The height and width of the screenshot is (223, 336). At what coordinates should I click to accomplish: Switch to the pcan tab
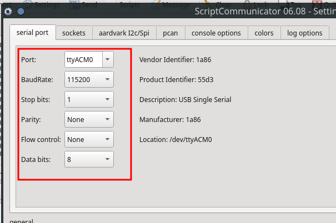click(x=170, y=33)
